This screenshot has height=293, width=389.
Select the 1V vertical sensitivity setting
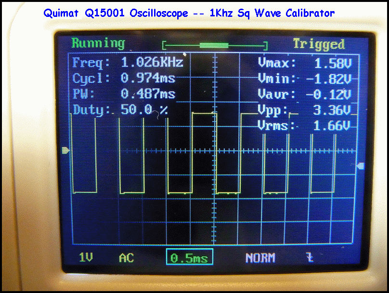pos(86,258)
